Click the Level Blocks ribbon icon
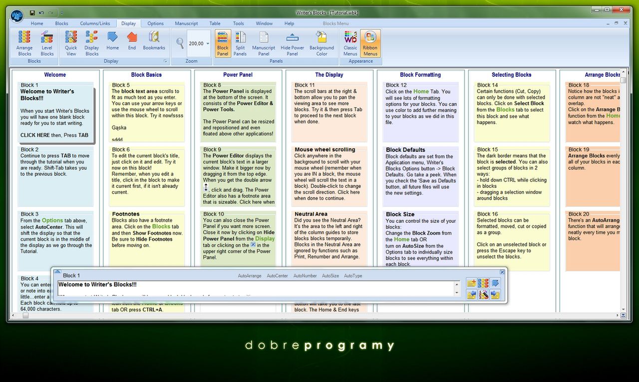639x382 pixels. [47, 43]
